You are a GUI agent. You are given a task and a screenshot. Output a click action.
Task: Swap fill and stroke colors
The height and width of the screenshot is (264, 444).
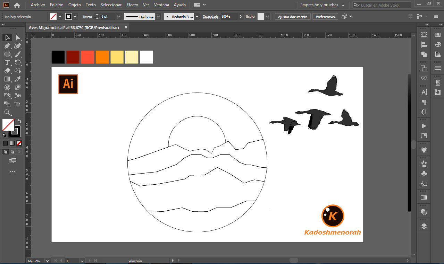click(x=19, y=121)
